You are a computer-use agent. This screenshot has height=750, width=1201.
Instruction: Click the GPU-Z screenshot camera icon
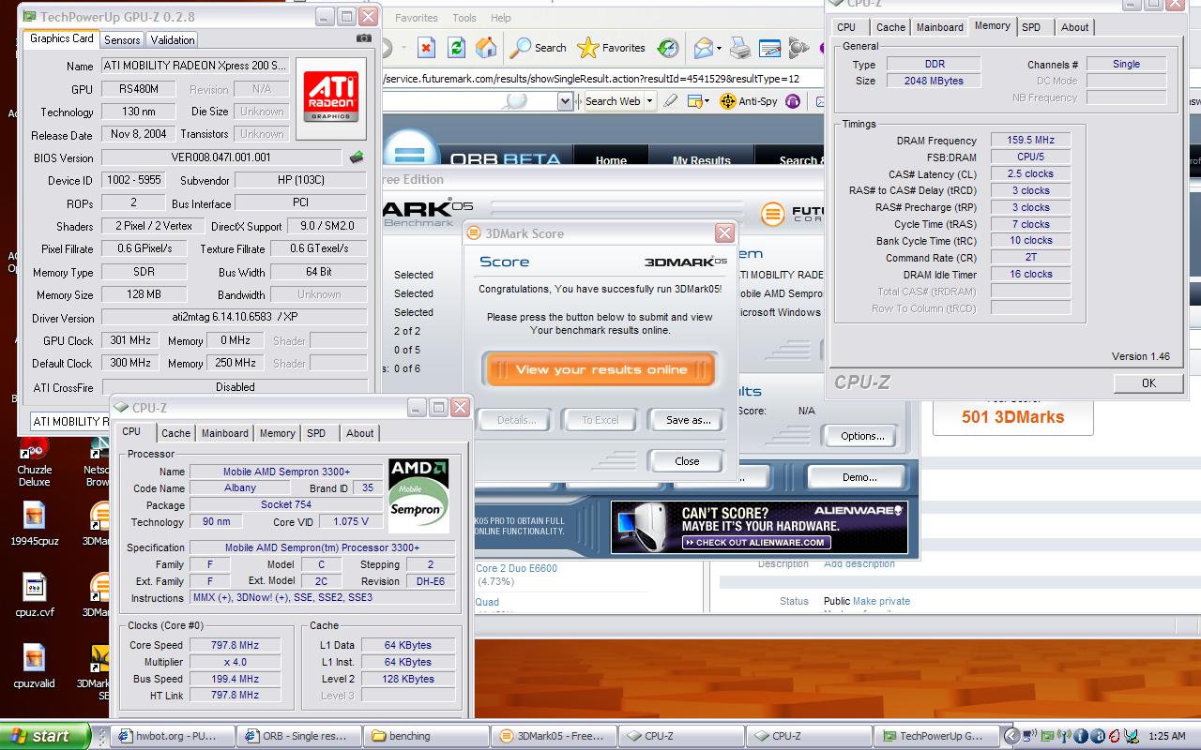coord(364,38)
